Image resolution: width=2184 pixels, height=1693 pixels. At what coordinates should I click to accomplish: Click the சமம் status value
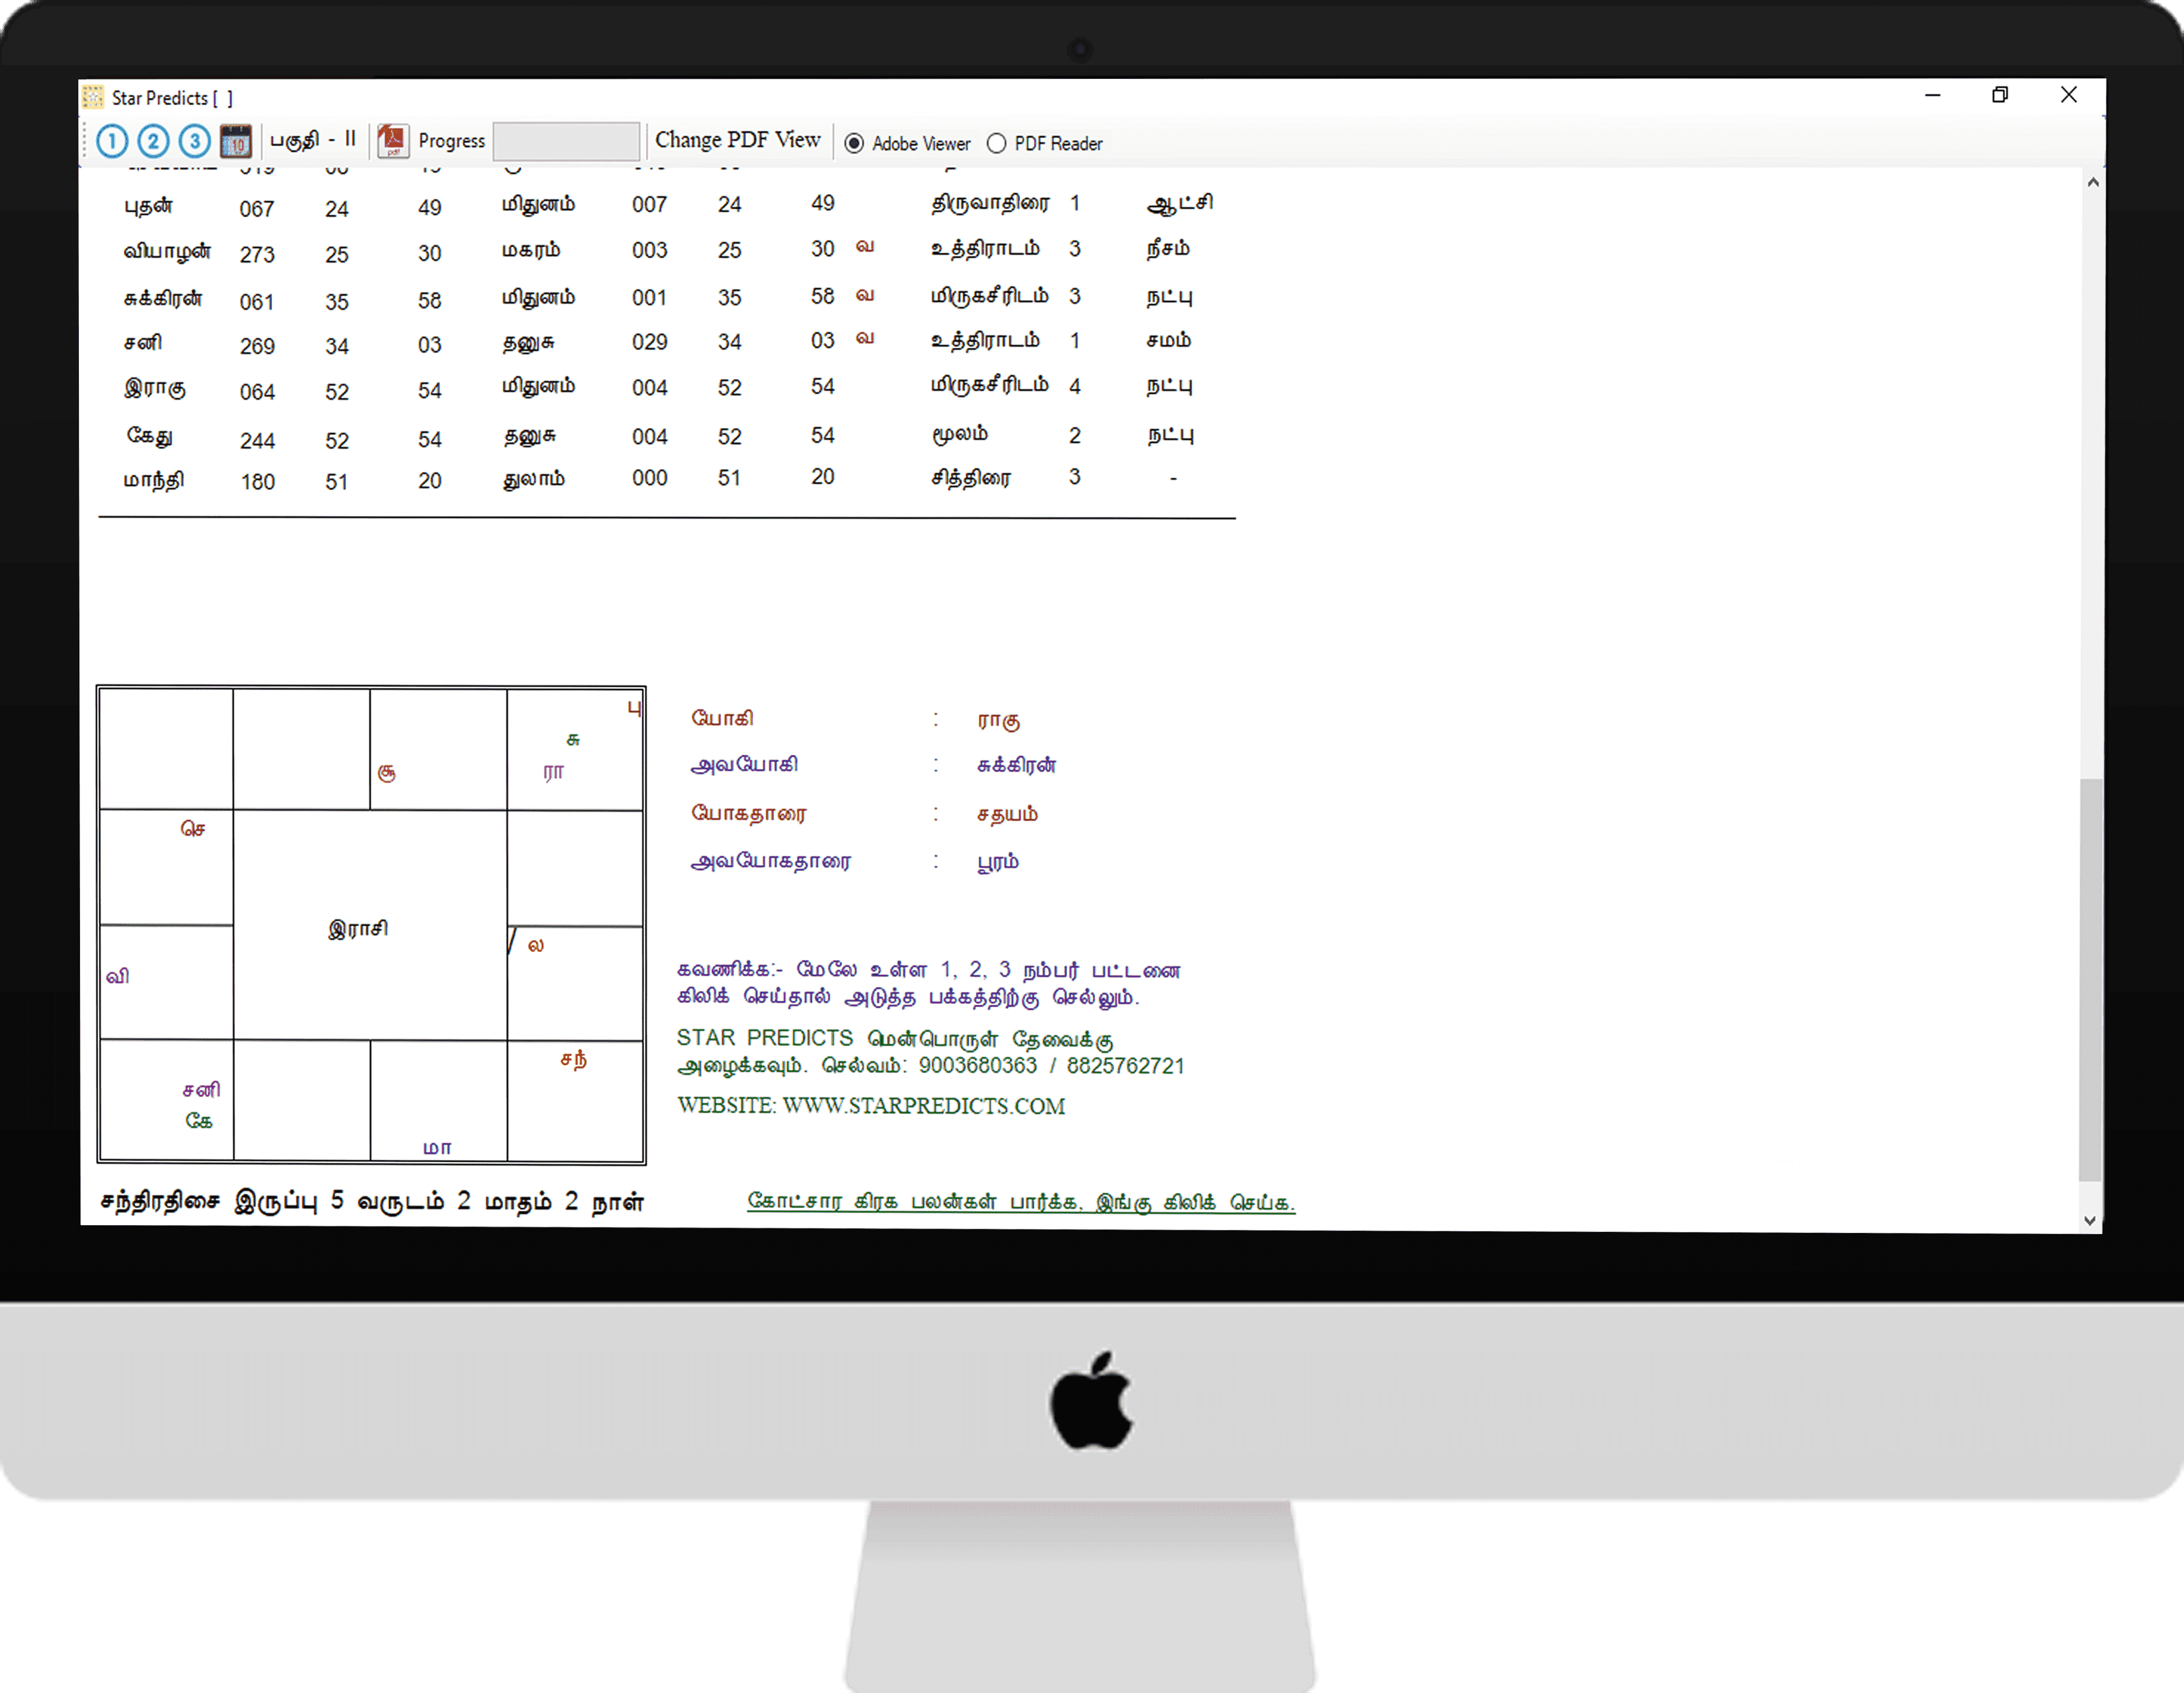(1168, 340)
